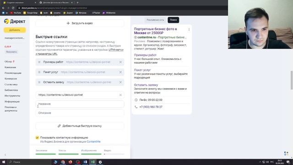293x165 pixels.
Task: Collapse the sidebar with the bottom chevron
Action: tap(5, 155)
